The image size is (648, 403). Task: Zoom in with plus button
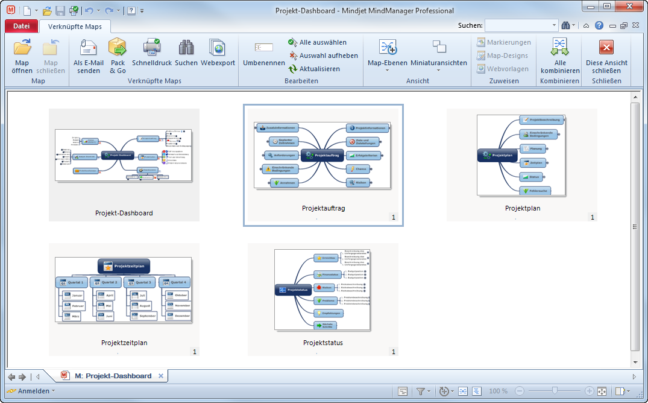coord(590,391)
